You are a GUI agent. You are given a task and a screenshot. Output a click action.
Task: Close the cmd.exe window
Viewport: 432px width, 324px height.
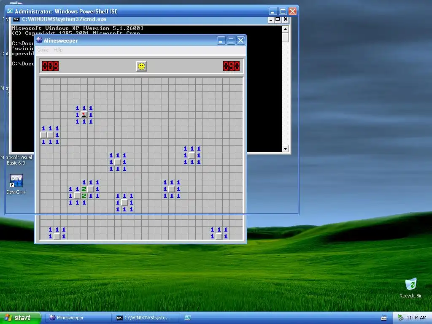pos(286,19)
